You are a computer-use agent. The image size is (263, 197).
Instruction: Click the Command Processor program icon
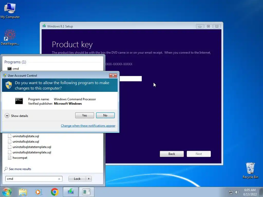(19, 101)
